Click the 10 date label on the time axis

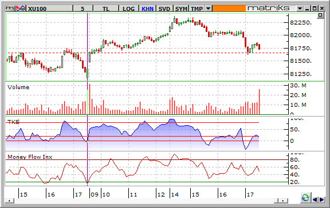[106, 194]
